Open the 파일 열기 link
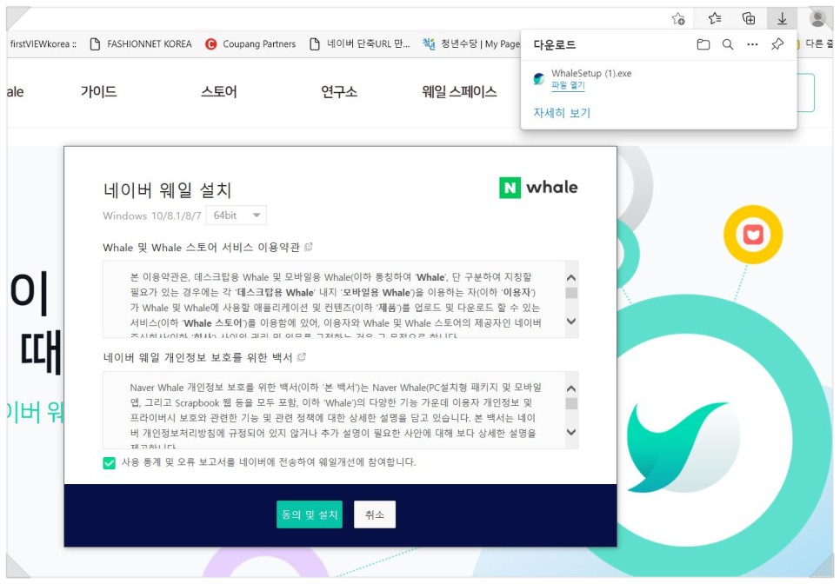Image resolution: width=840 pixels, height=584 pixels. click(568, 86)
